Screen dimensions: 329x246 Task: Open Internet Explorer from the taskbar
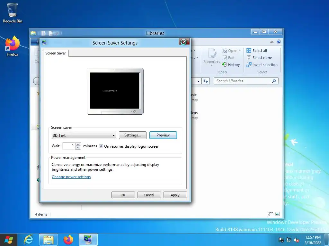[x=29, y=240]
